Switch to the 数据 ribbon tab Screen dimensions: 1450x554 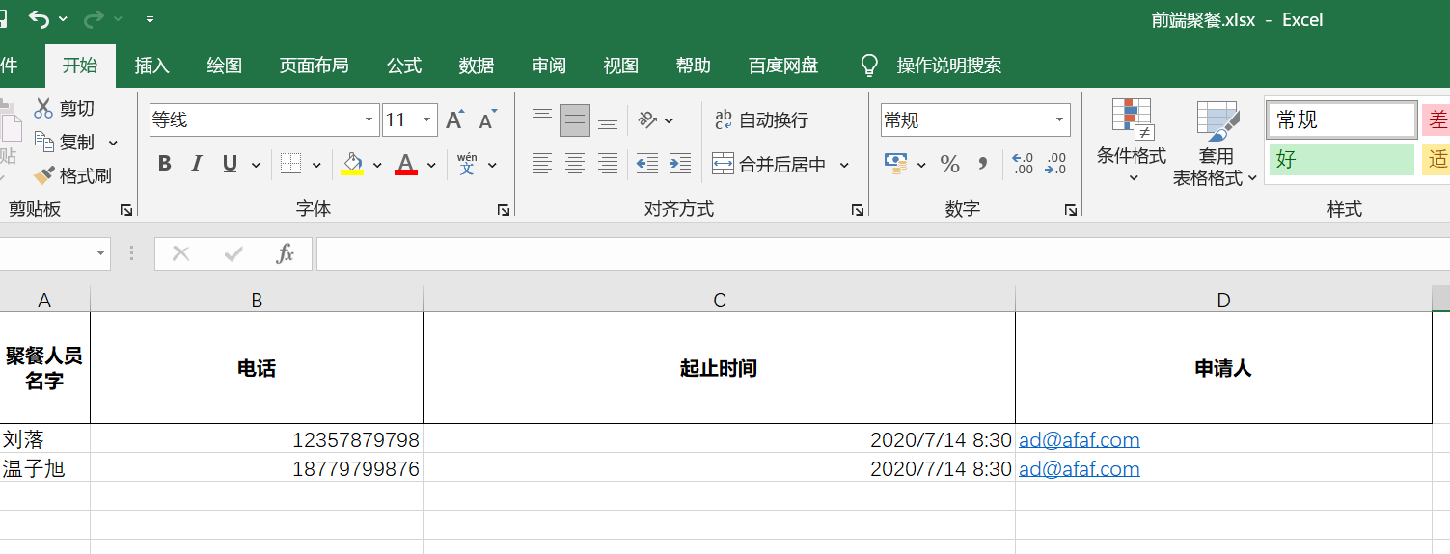click(477, 66)
